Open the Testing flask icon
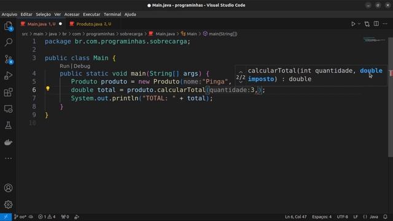The height and width of the screenshot is (221, 393). 8,125
